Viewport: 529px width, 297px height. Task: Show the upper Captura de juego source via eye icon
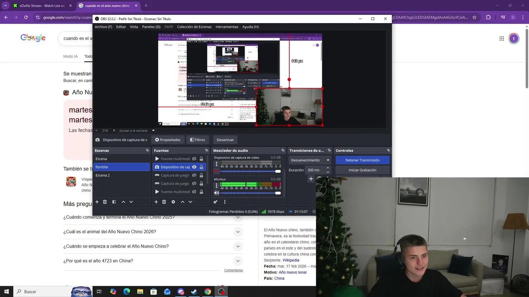click(x=194, y=175)
